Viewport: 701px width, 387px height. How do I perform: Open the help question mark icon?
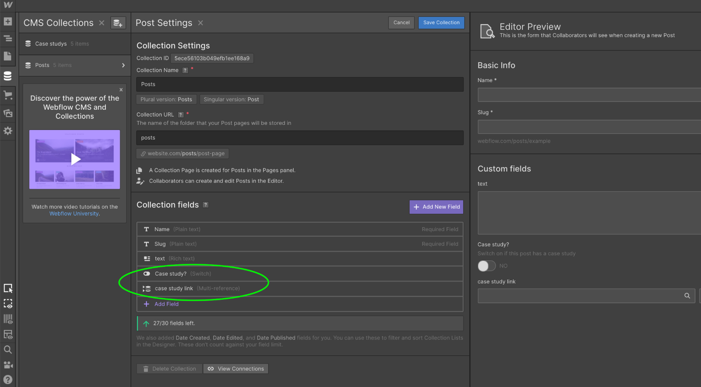(8, 379)
